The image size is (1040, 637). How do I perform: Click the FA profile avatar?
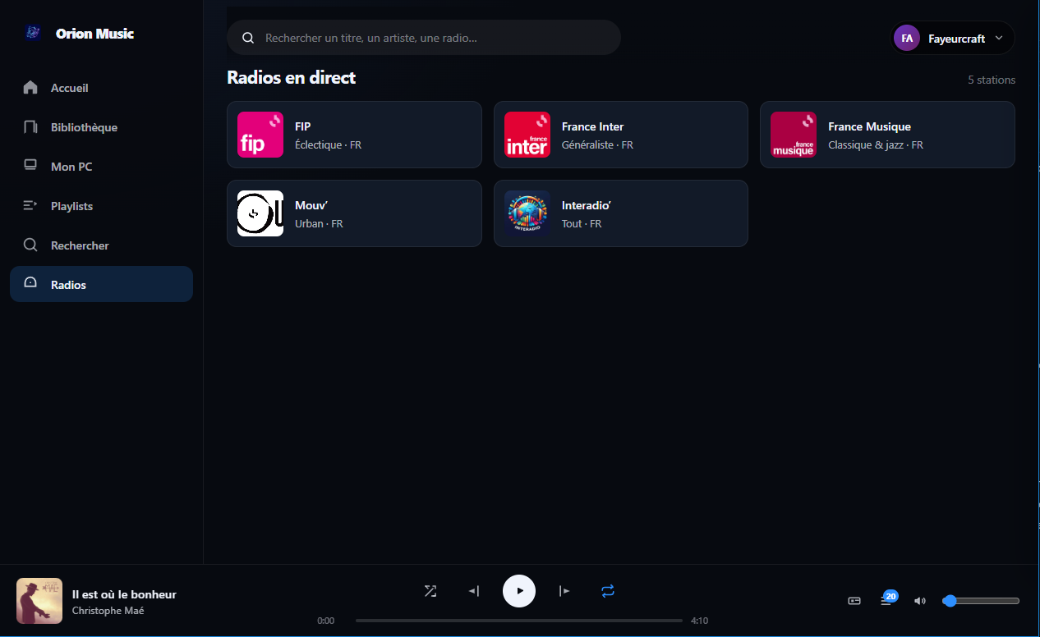(907, 38)
